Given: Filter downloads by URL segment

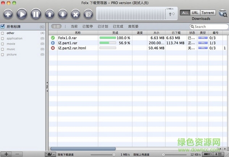Looking at the screenshot, I should click(195, 13).
